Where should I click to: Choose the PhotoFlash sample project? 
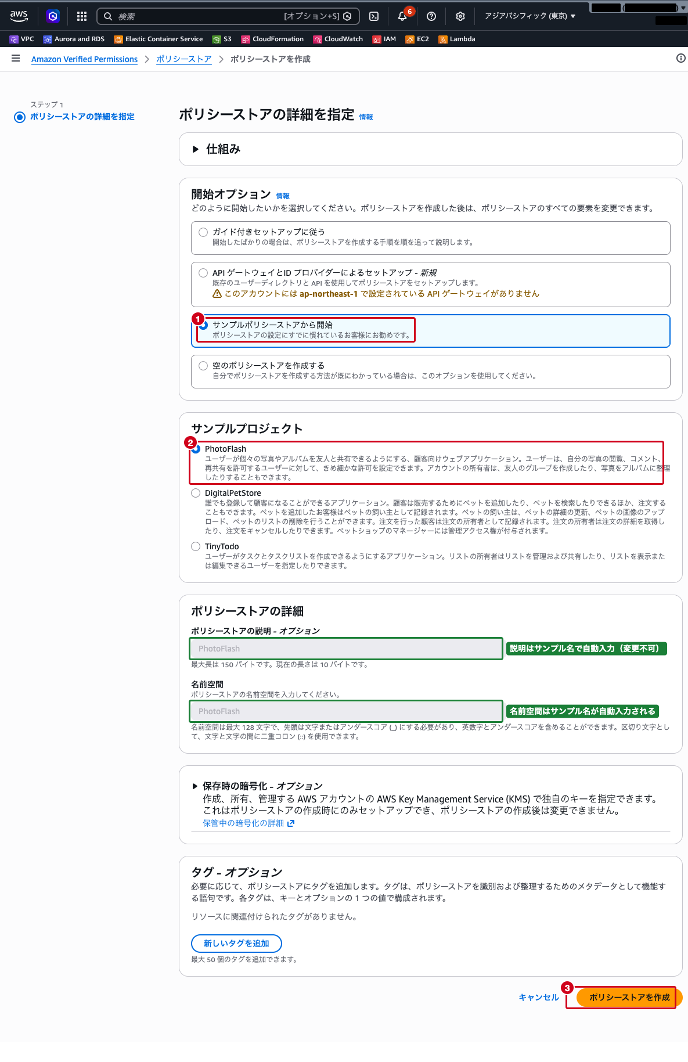[x=196, y=449]
